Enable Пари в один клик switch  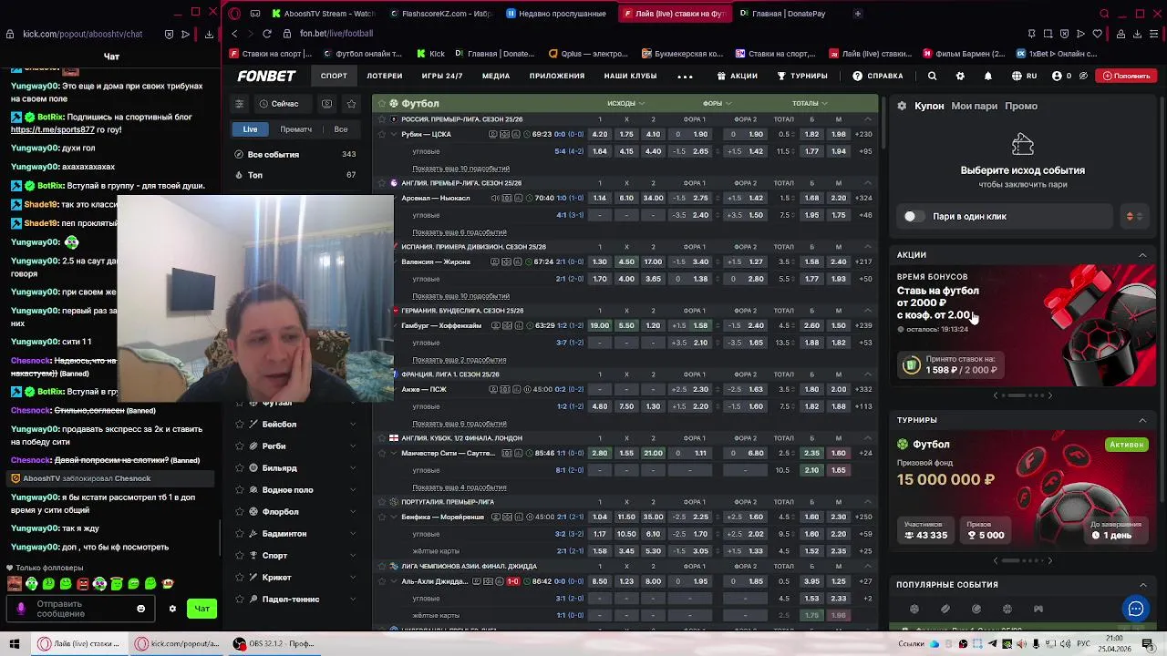coord(913,217)
